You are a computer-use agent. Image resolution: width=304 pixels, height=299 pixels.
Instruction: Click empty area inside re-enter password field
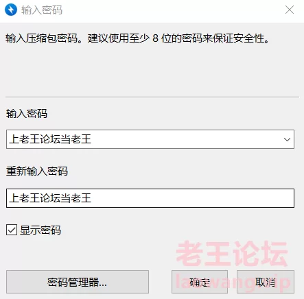[x=192, y=198]
